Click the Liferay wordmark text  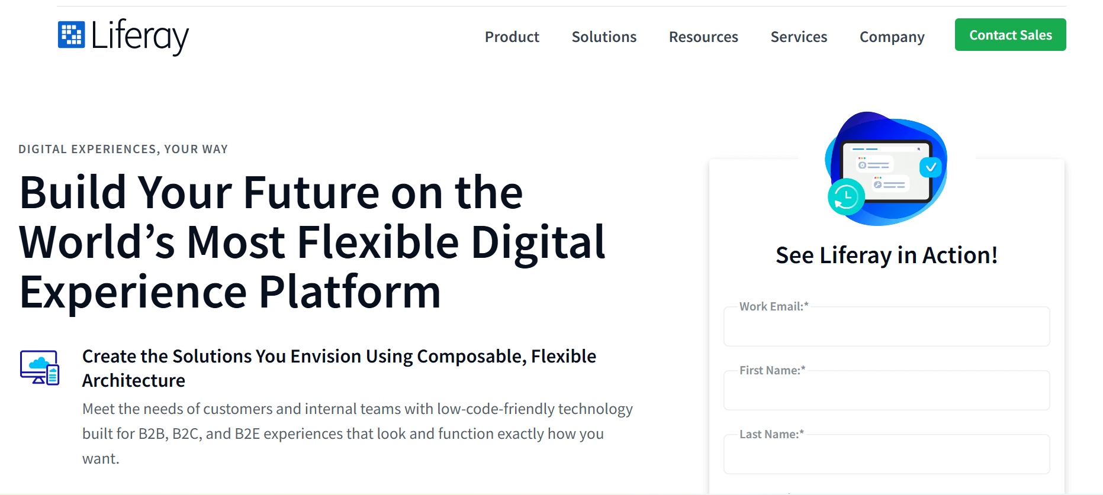tap(140, 36)
